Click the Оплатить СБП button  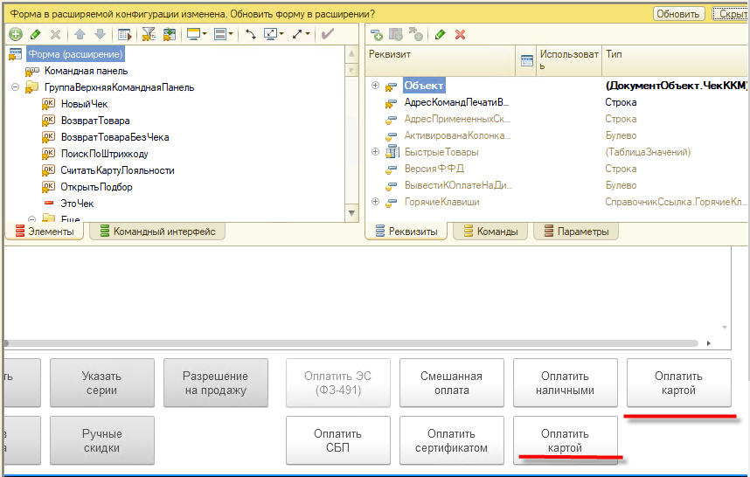338,440
